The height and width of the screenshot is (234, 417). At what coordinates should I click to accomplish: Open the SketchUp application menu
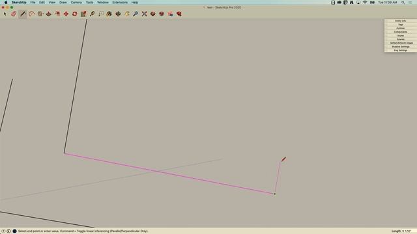(19, 3)
